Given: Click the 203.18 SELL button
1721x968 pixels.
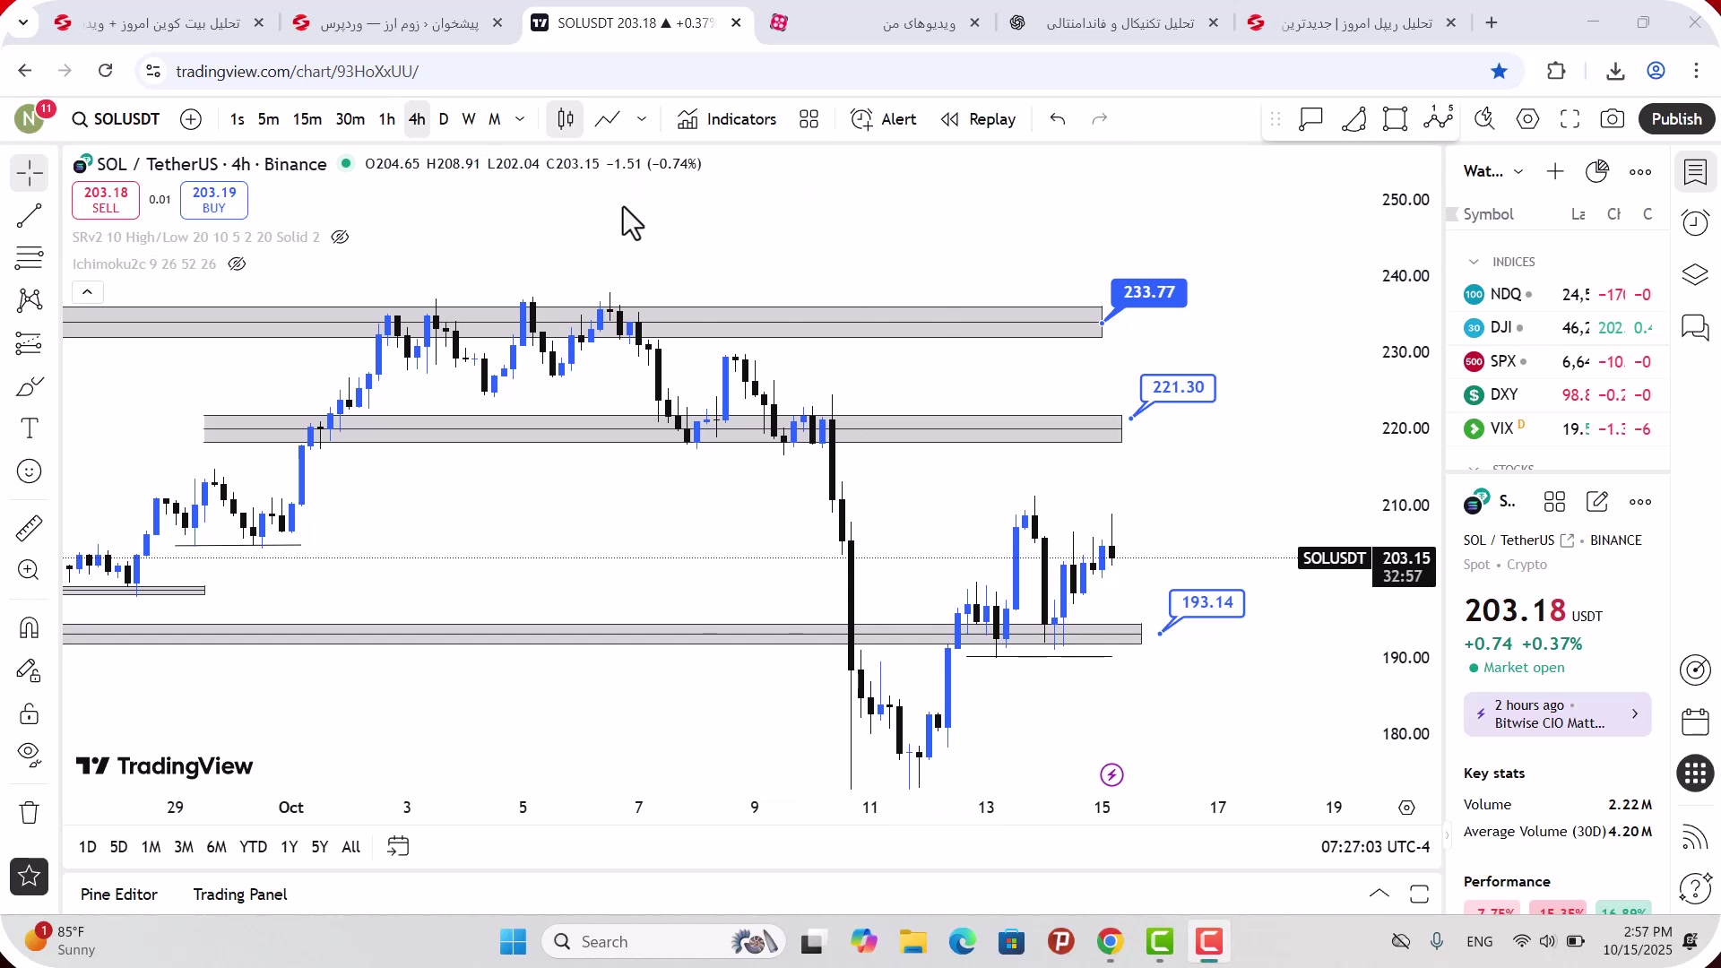Looking at the screenshot, I should (x=106, y=200).
